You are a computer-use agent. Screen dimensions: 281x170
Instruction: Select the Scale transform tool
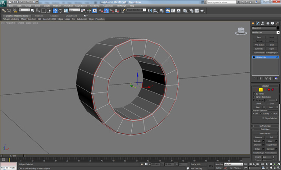point(66,11)
